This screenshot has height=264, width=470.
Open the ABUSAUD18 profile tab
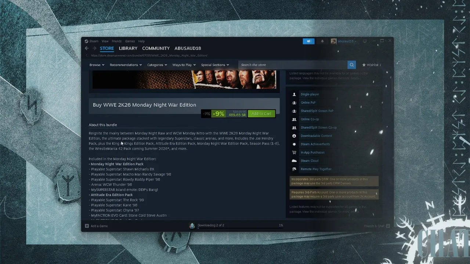coord(188,48)
